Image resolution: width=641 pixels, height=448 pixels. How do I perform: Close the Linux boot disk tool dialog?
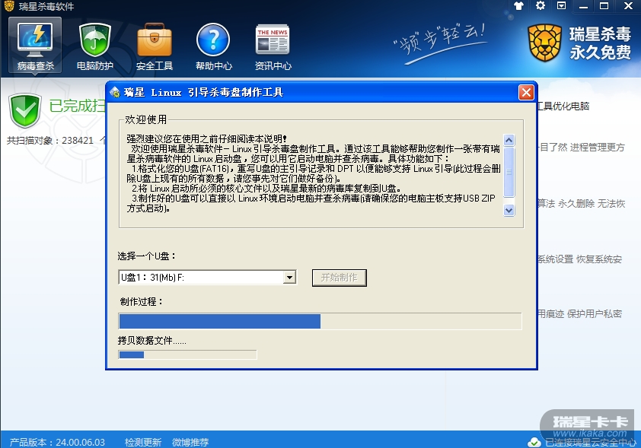pos(526,92)
